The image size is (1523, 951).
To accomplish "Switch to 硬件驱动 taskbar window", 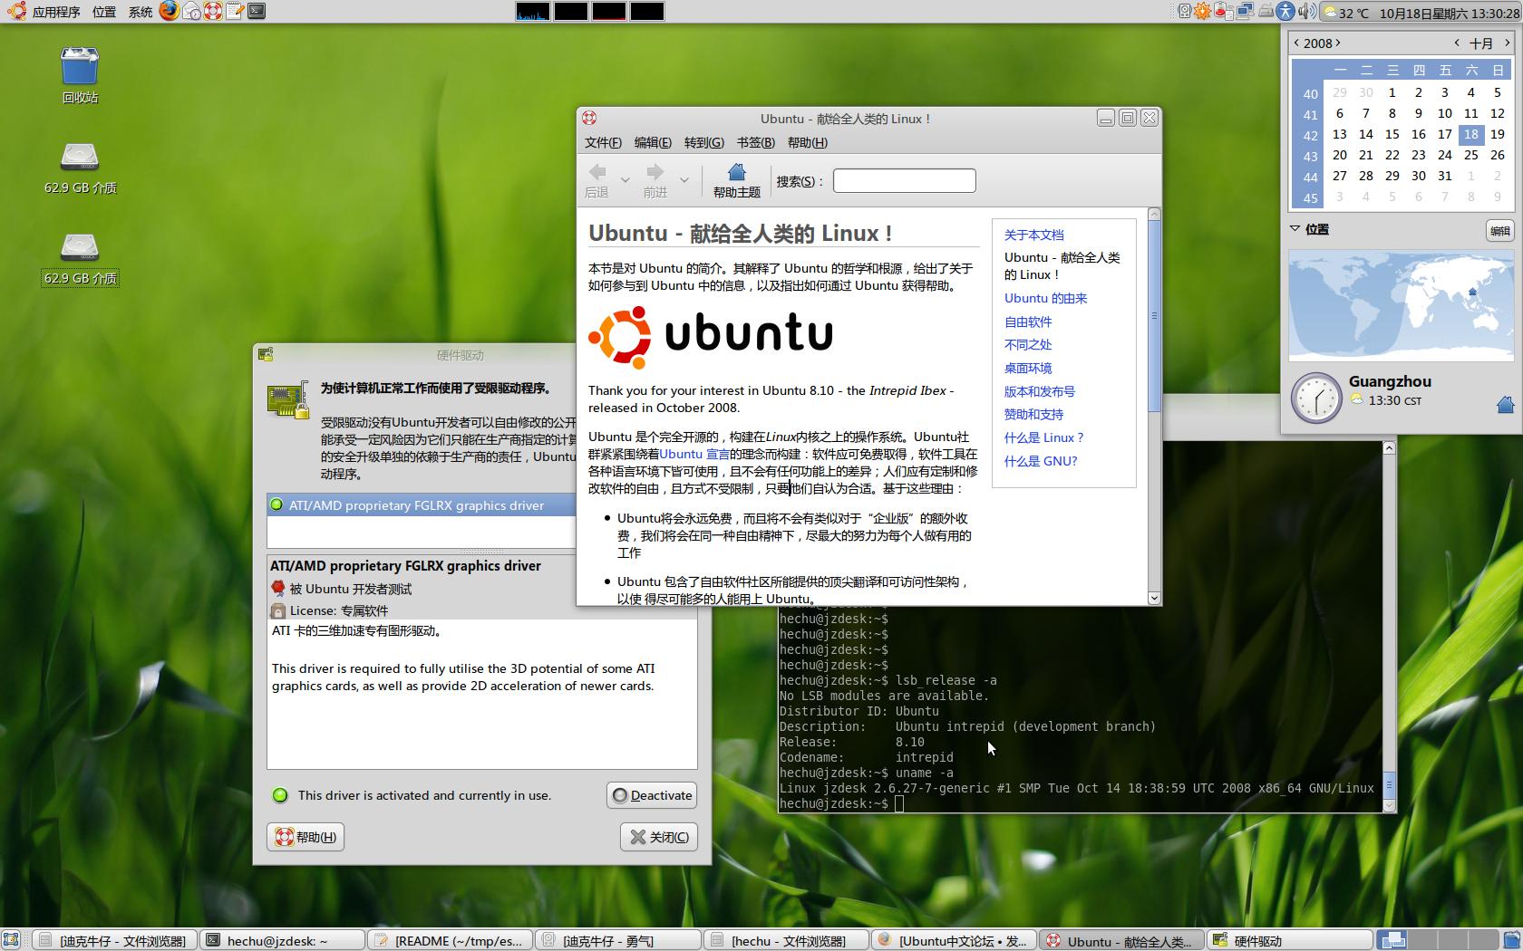I will tap(1289, 940).
